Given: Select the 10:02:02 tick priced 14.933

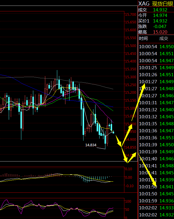Looking at the screenshot, I should pyautogui.click(x=156, y=208).
